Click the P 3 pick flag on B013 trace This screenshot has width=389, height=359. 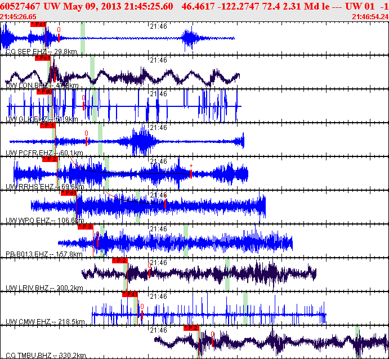point(86,227)
